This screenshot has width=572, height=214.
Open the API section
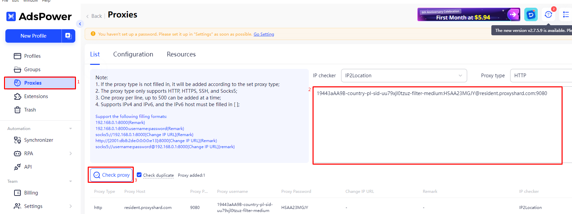[28, 167]
